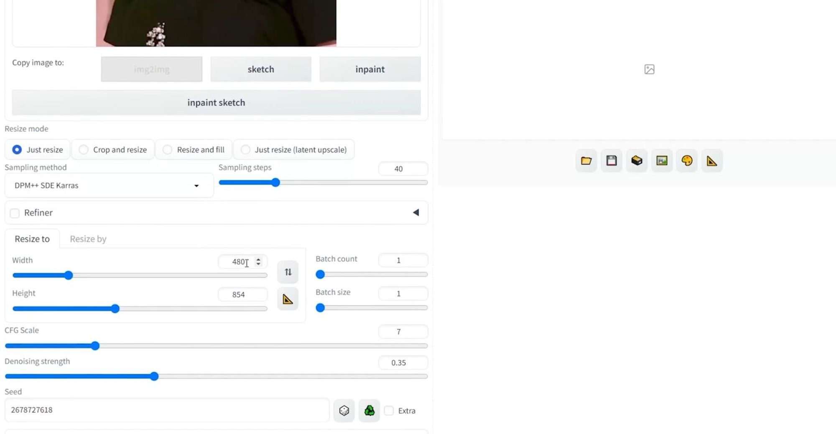Send image to img2img picture icon
Viewport: 836px width, 434px height.
(662, 161)
